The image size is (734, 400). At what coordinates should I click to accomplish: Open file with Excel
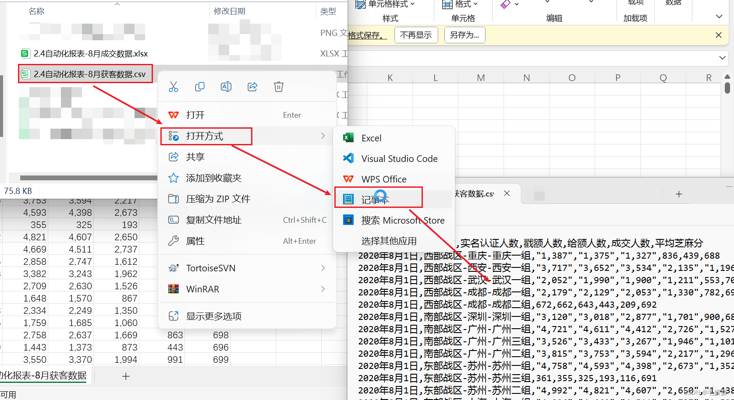394,138
